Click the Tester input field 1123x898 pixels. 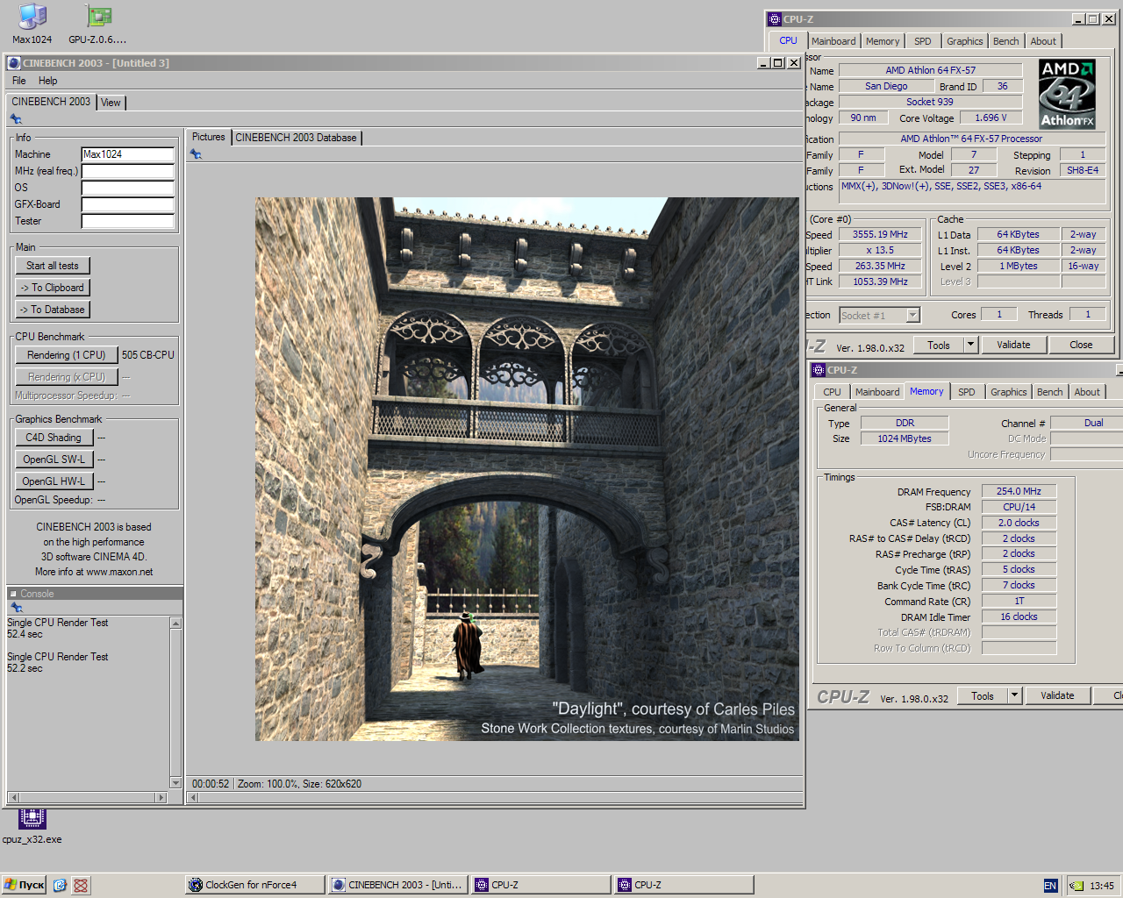click(128, 221)
